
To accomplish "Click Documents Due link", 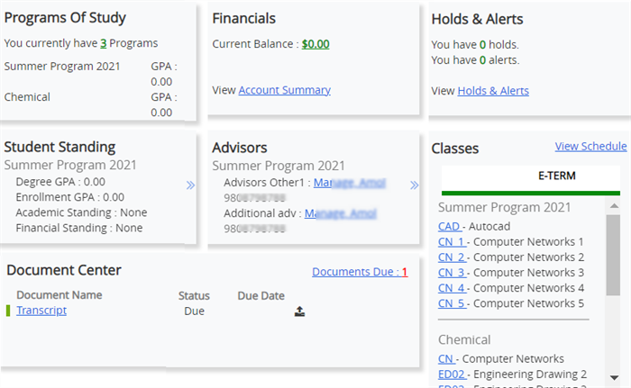I will tap(360, 272).
